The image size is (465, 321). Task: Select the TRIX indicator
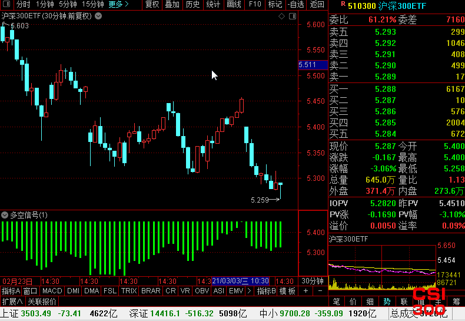pos(129,291)
